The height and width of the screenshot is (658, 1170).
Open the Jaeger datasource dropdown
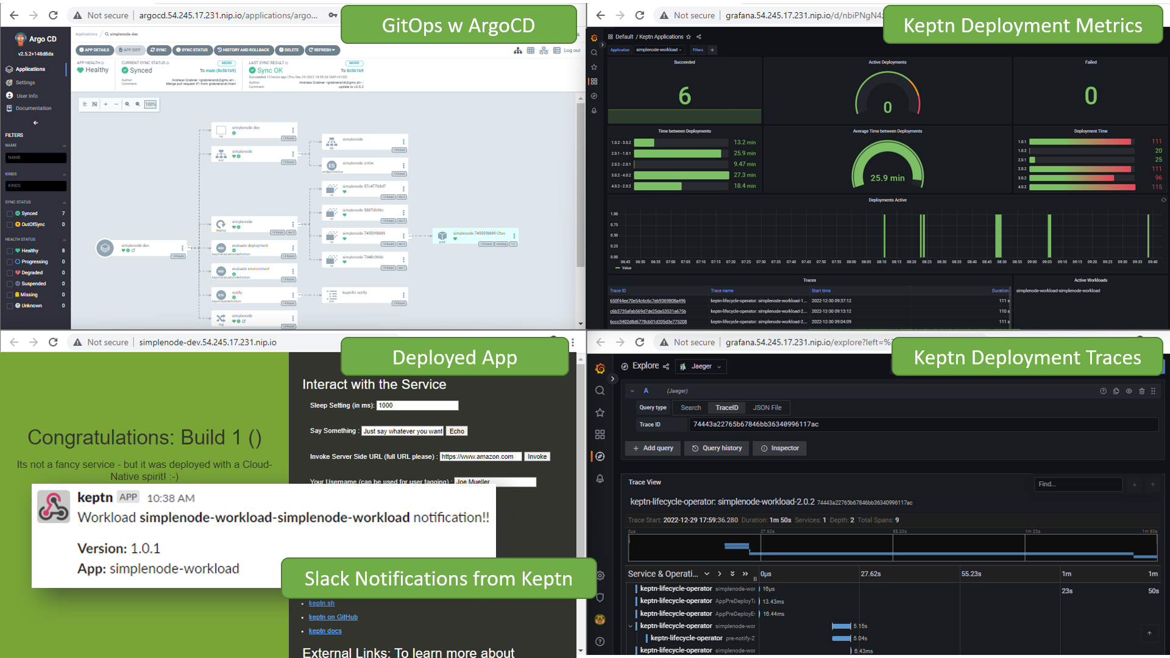(x=701, y=367)
